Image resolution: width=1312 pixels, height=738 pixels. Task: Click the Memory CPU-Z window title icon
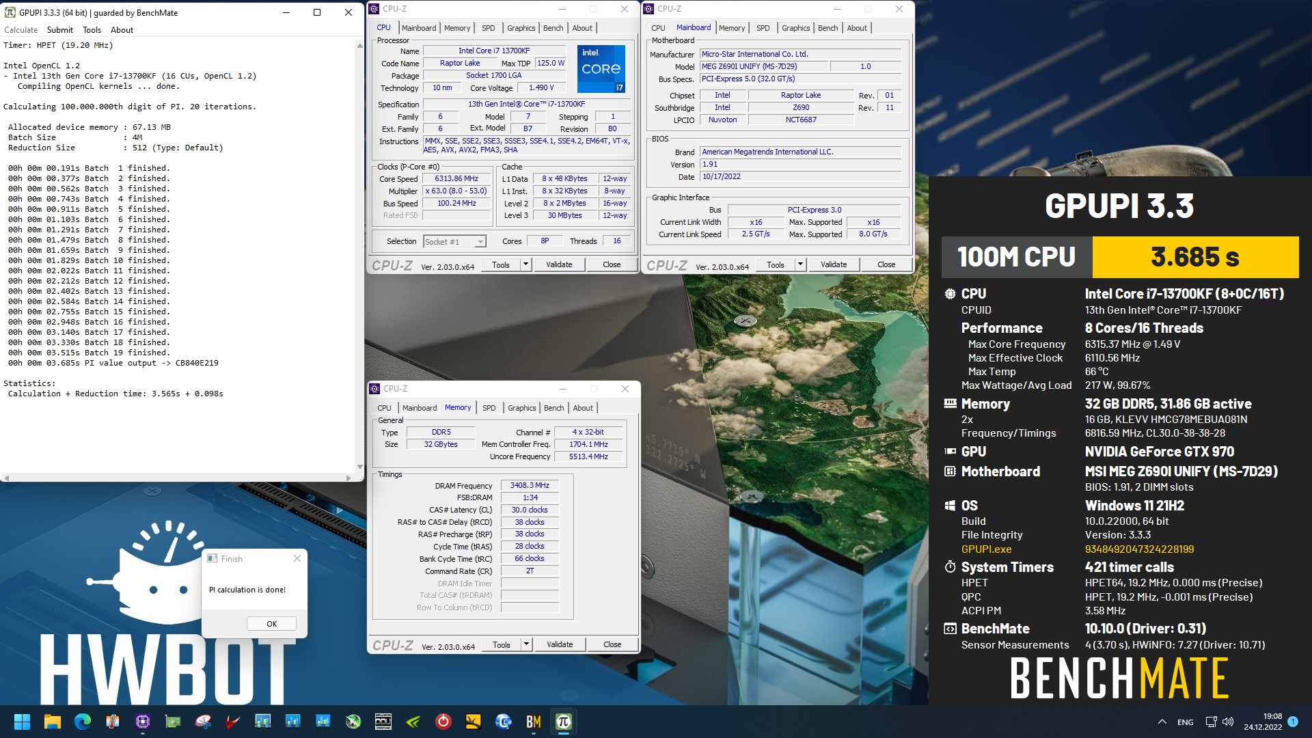[374, 388]
